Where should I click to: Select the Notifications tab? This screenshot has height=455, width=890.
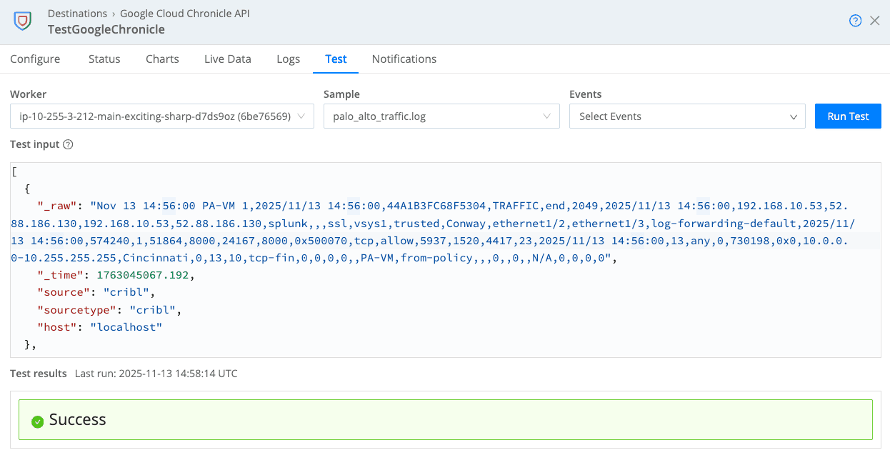tap(404, 59)
